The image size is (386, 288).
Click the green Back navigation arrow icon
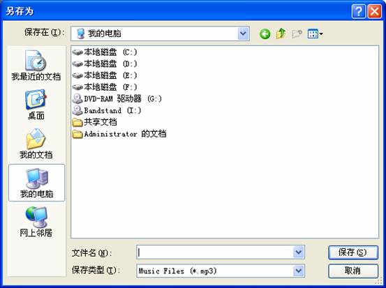point(265,33)
